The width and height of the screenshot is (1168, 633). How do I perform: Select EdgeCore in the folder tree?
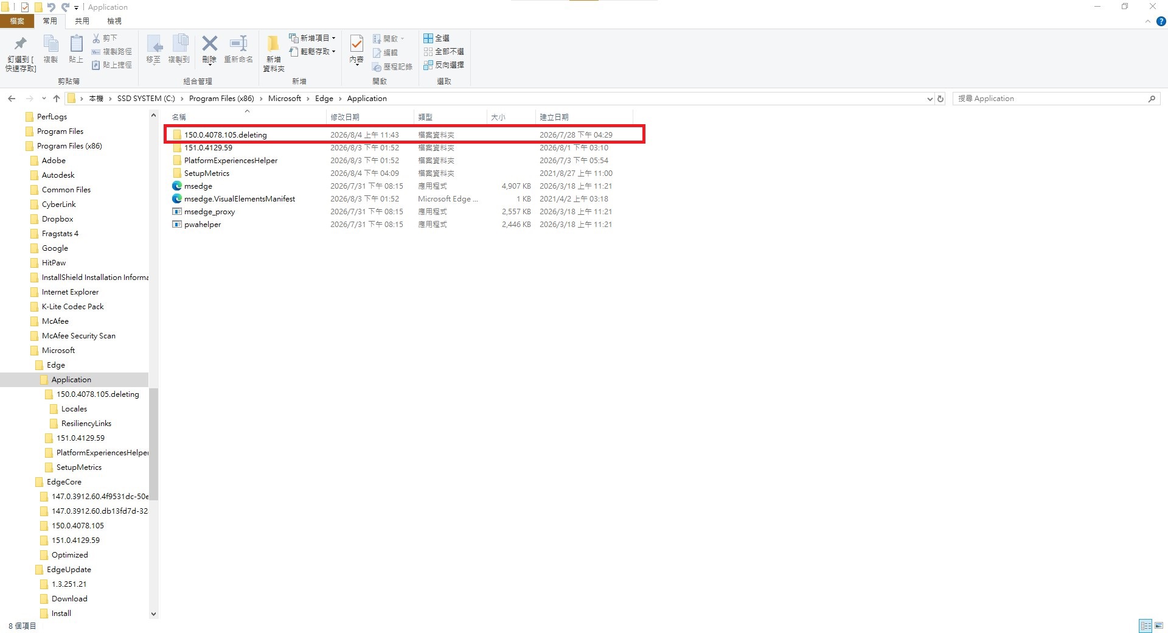click(64, 482)
